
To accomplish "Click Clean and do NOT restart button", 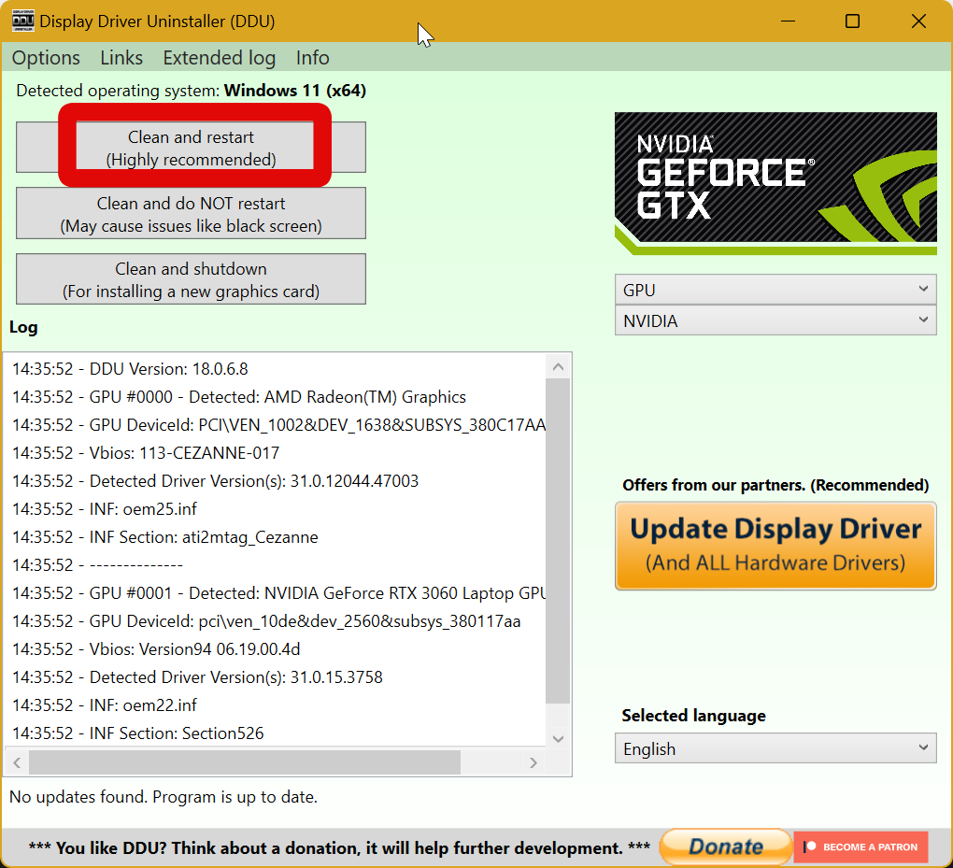I will 191,214.
